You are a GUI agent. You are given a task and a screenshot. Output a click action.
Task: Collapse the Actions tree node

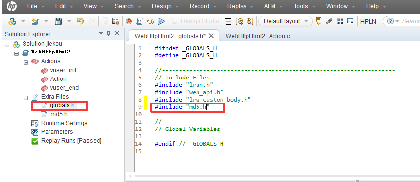[x=25, y=62]
